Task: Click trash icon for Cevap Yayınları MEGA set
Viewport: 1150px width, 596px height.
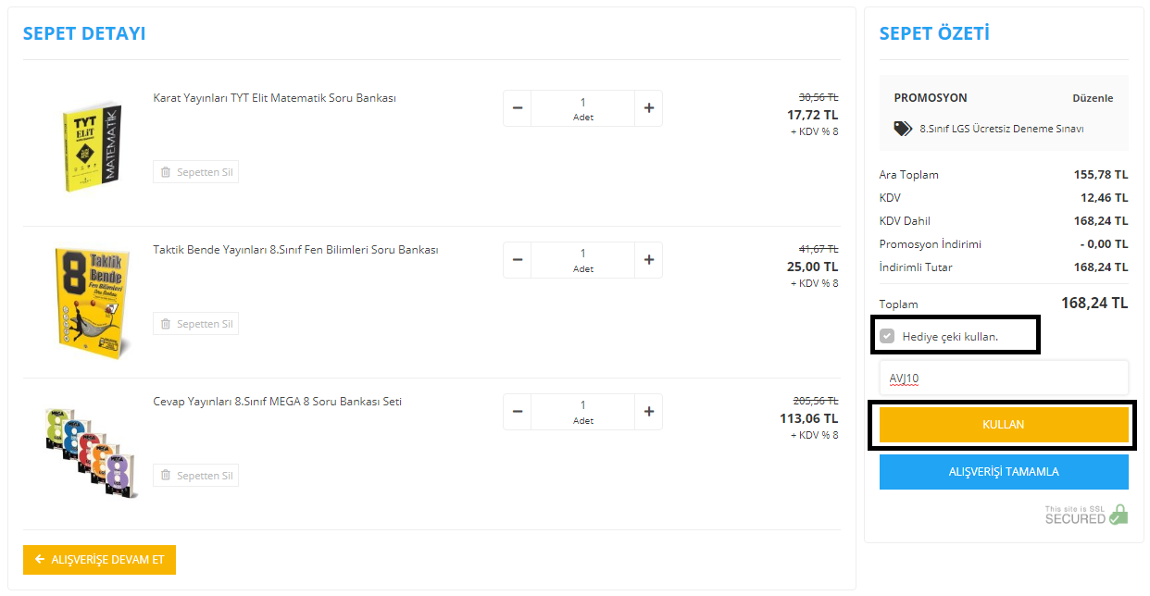Action: click(166, 476)
